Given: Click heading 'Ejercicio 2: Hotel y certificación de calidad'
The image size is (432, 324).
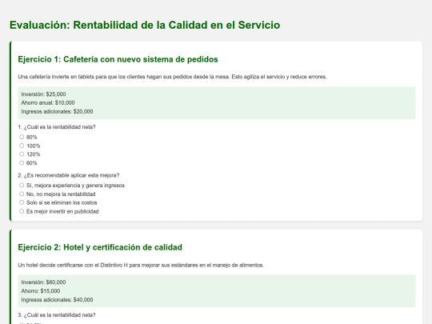Looking at the screenshot, I should point(100,247).
